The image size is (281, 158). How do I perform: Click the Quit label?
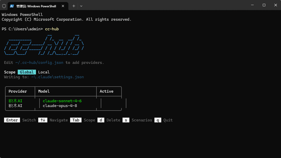click(x=168, y=120)
